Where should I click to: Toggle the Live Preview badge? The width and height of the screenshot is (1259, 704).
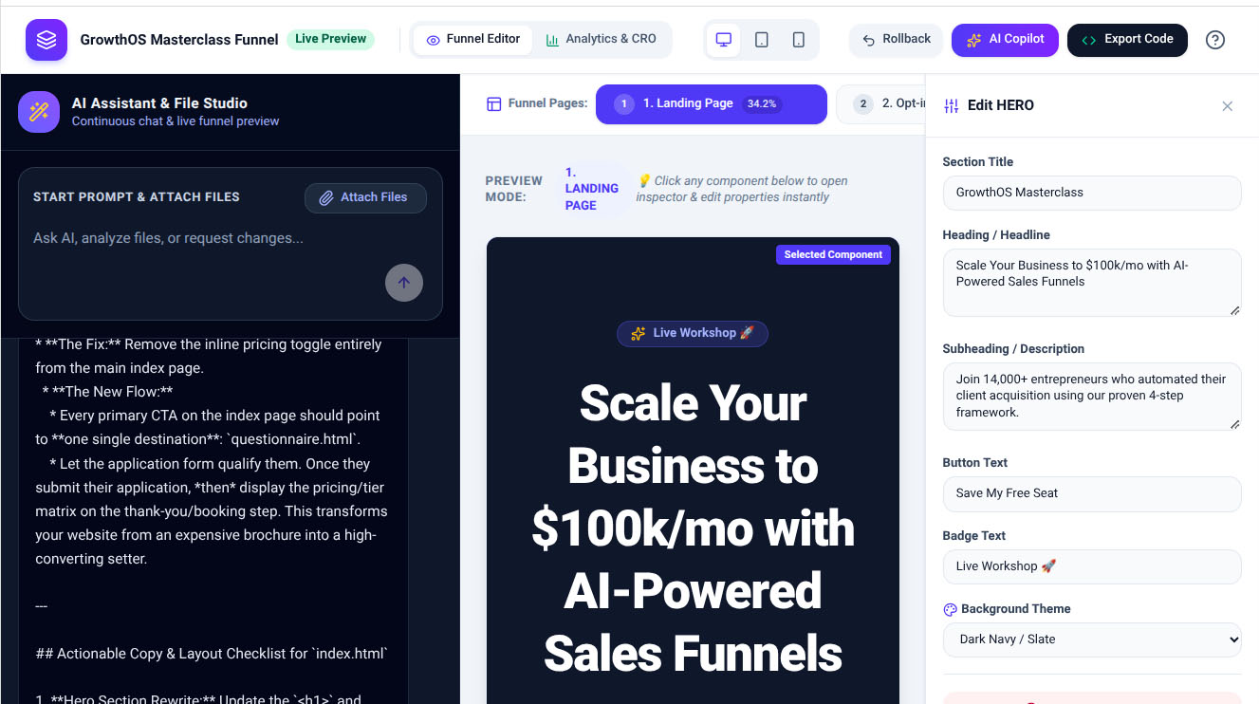[x=330, y=39]
